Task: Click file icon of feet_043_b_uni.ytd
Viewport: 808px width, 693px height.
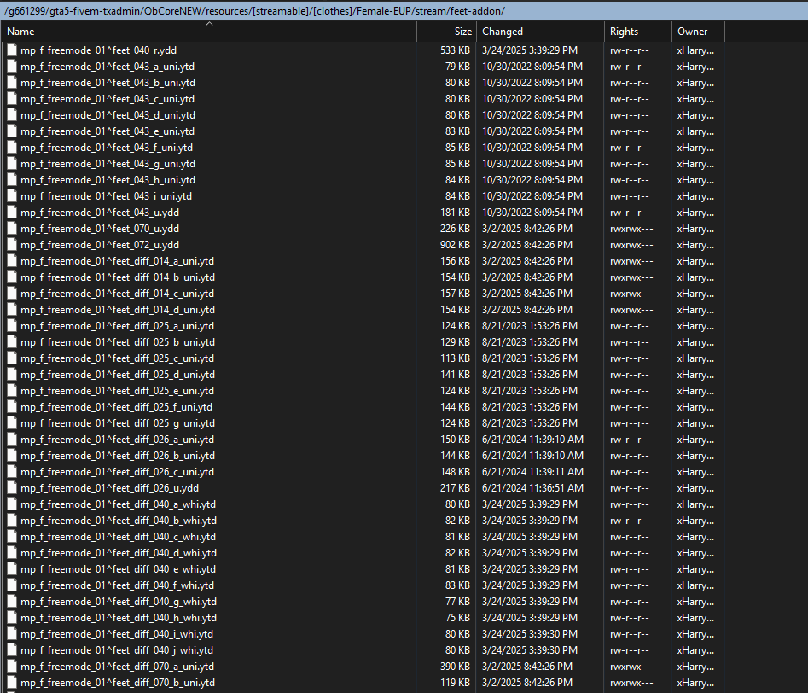Action: tap(12, 83)
